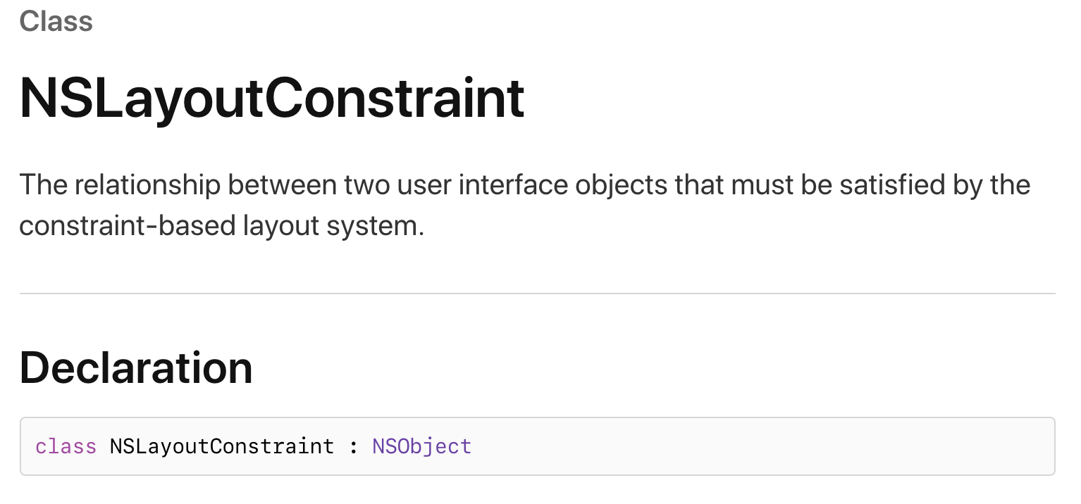Click the Declaration section heading
The height and width of the screenshot is (504, 1081).
(x=135, y=368)
